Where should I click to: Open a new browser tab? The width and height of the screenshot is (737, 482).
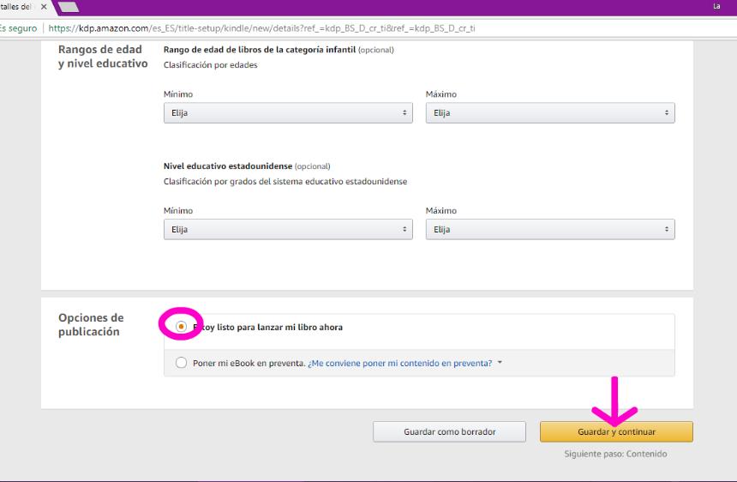point(68,7)
